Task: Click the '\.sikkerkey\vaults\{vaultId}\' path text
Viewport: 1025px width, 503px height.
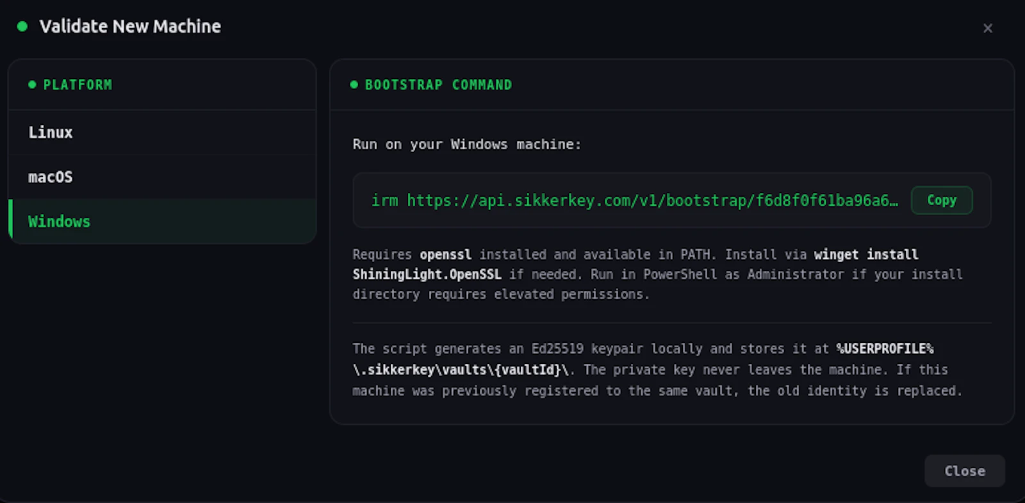Action: 461,370
